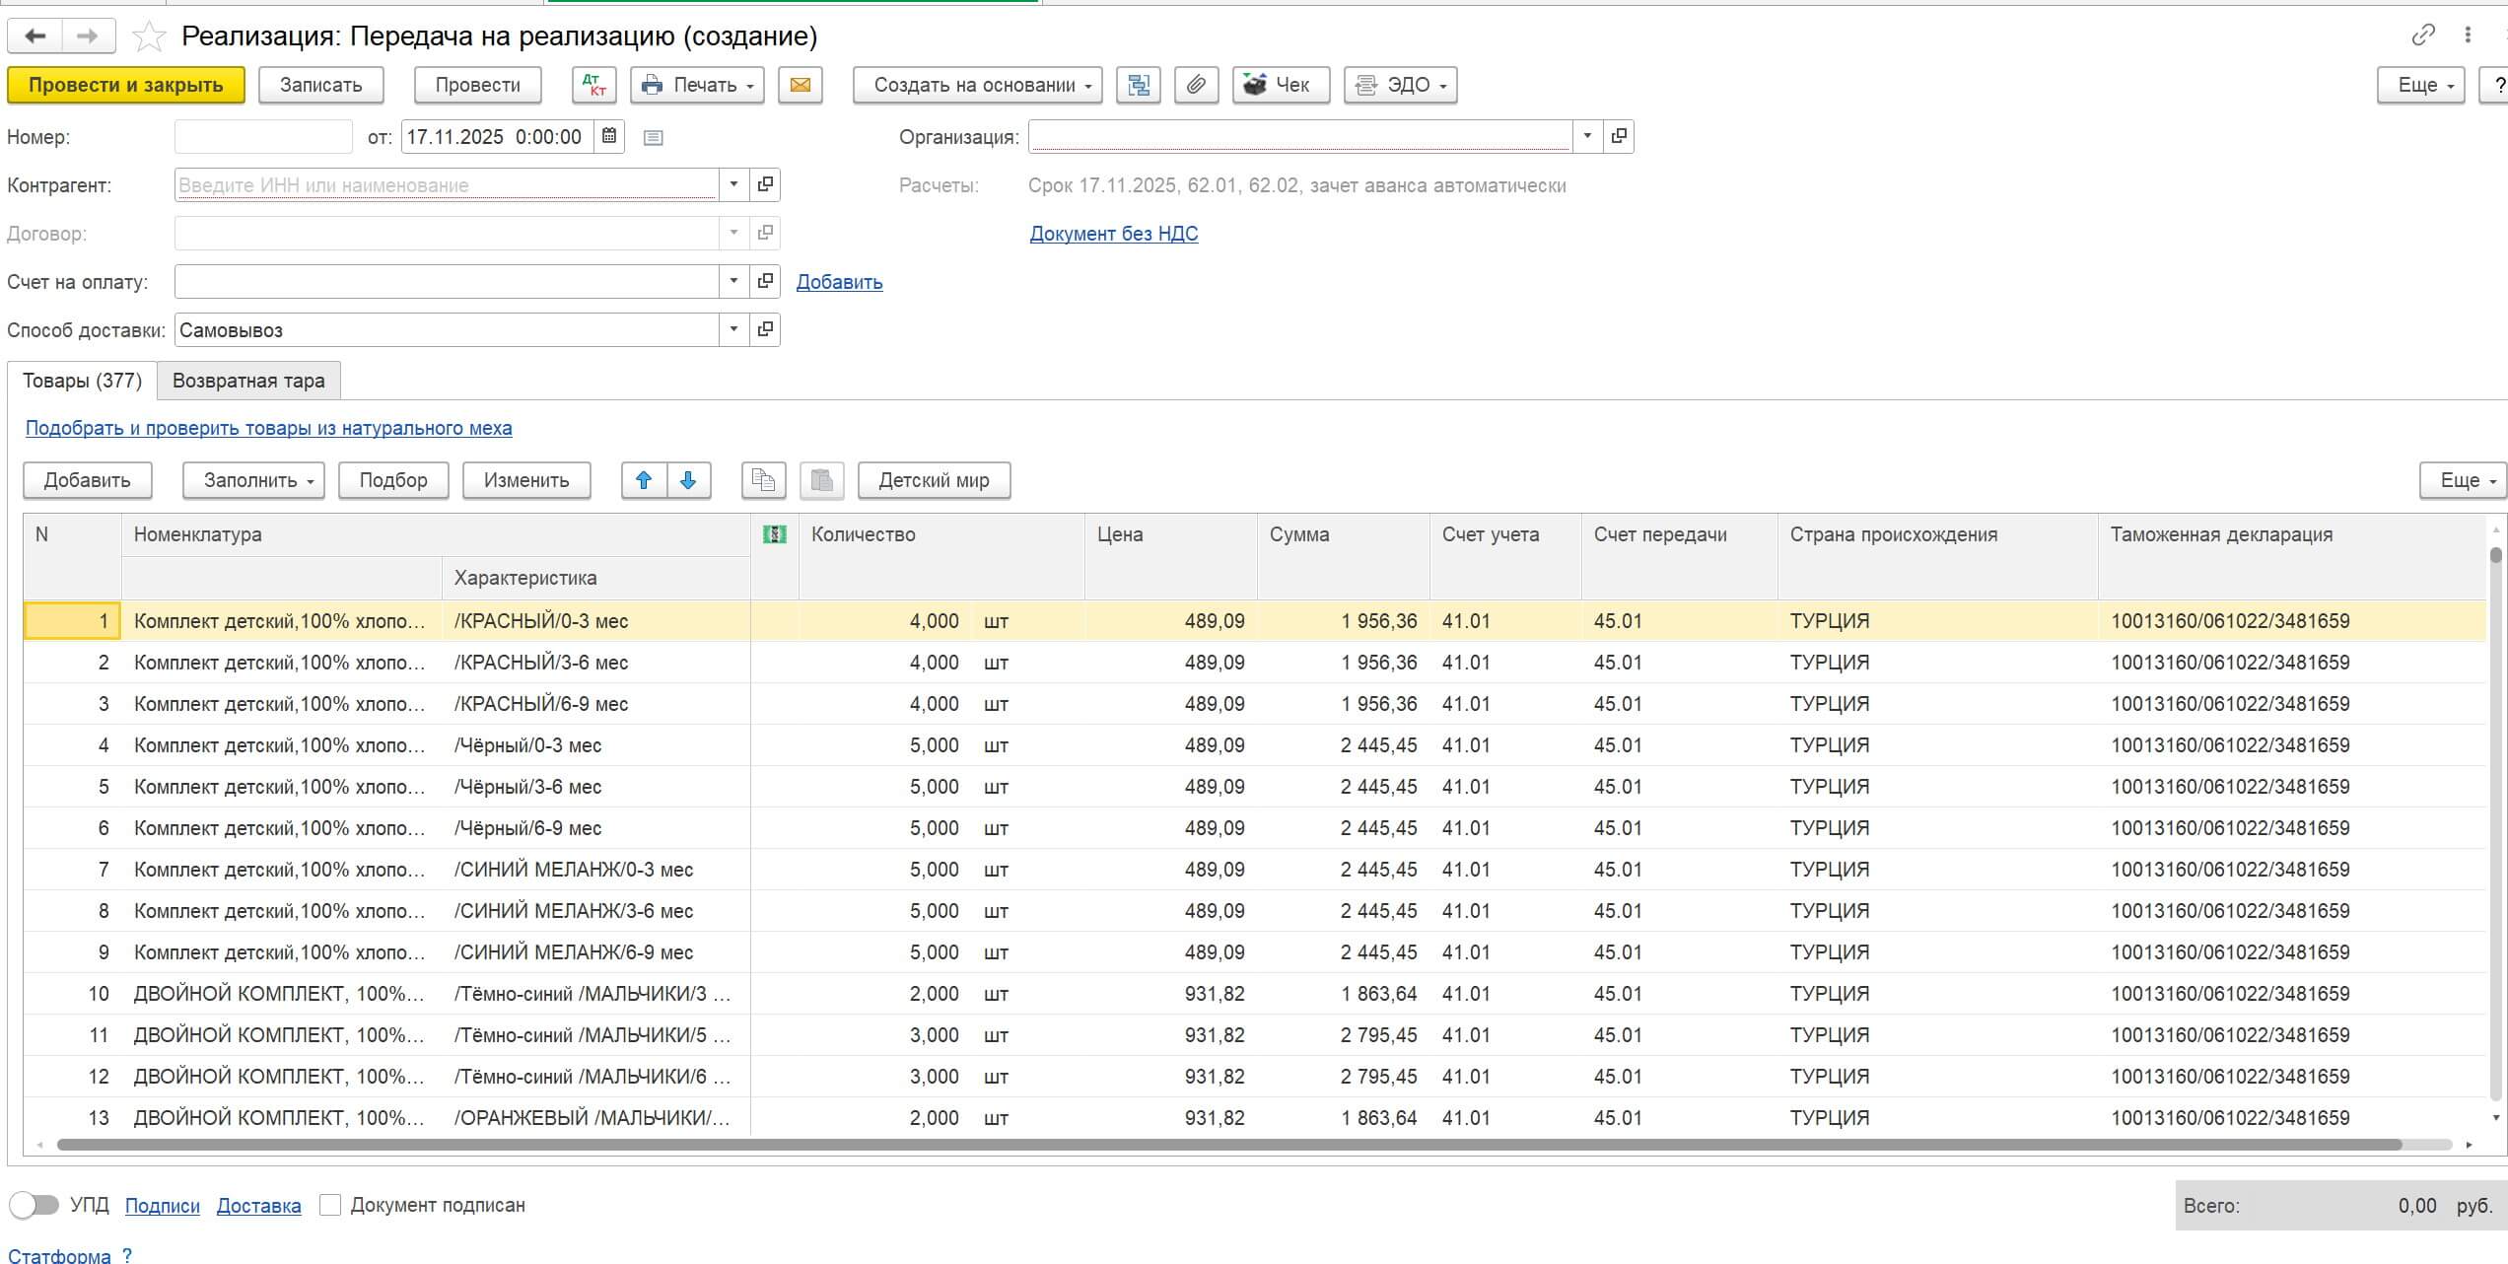Open the Печать menu
The height and width of the screenshot is (1264, 2508).
[x=697, y=85]
